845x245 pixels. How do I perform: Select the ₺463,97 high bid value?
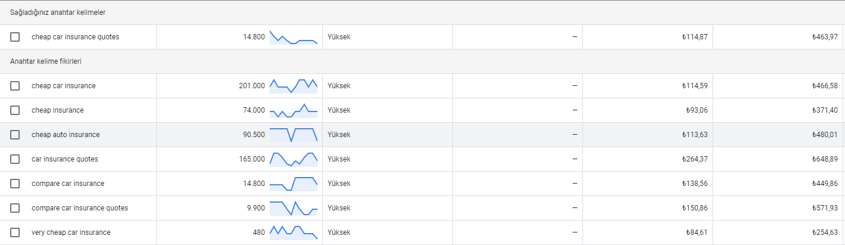pos(825,37)
